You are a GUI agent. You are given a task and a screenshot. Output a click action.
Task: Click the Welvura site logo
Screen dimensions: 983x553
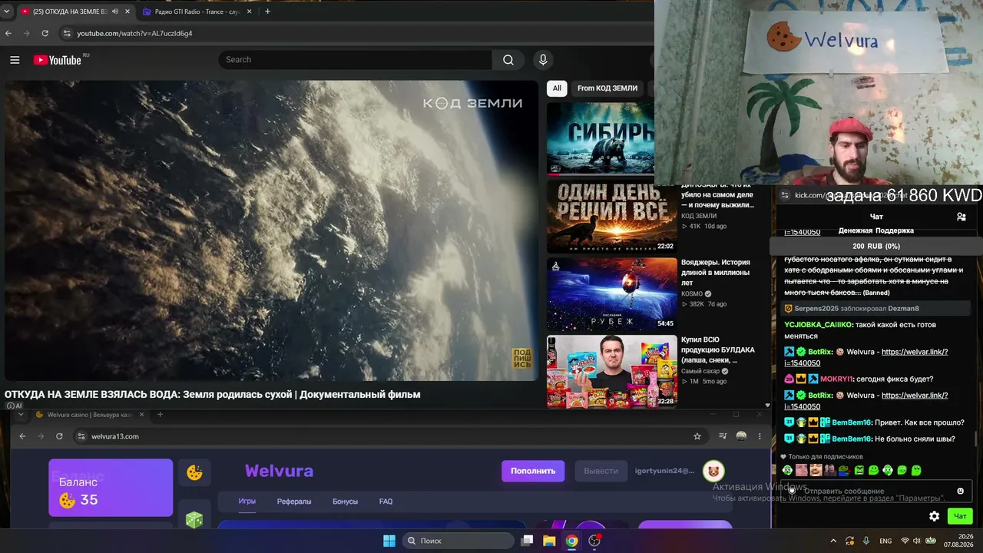[x=279, y=471]
